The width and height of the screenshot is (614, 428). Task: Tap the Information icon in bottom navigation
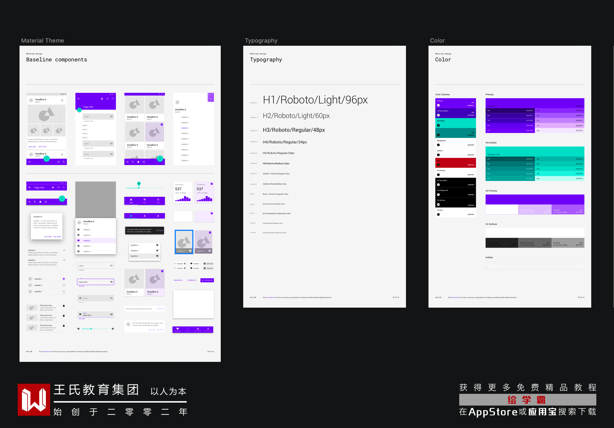(x=198, y=329)
